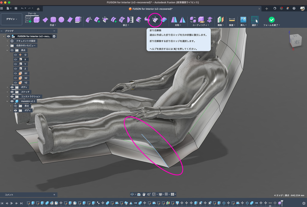The height and width of the screenshot is (207, 307).
Task: Toggle visibility of the スケッチ folder
Action: [12, 92]
